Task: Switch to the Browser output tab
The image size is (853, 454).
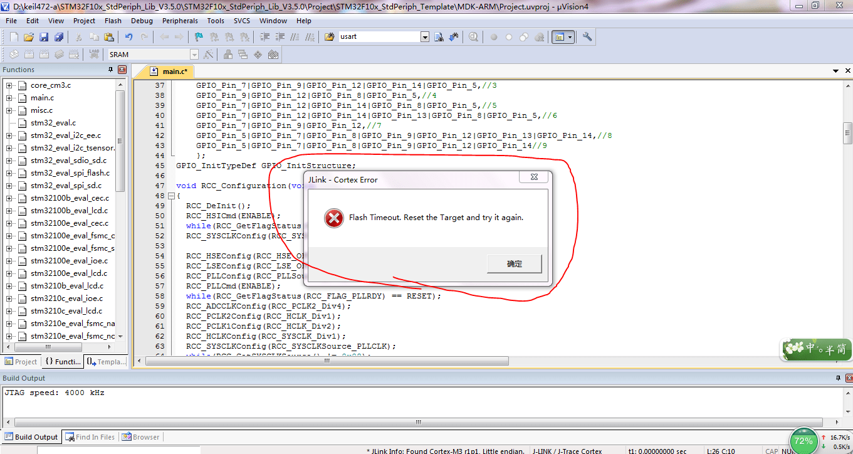Action: (140, 436)
